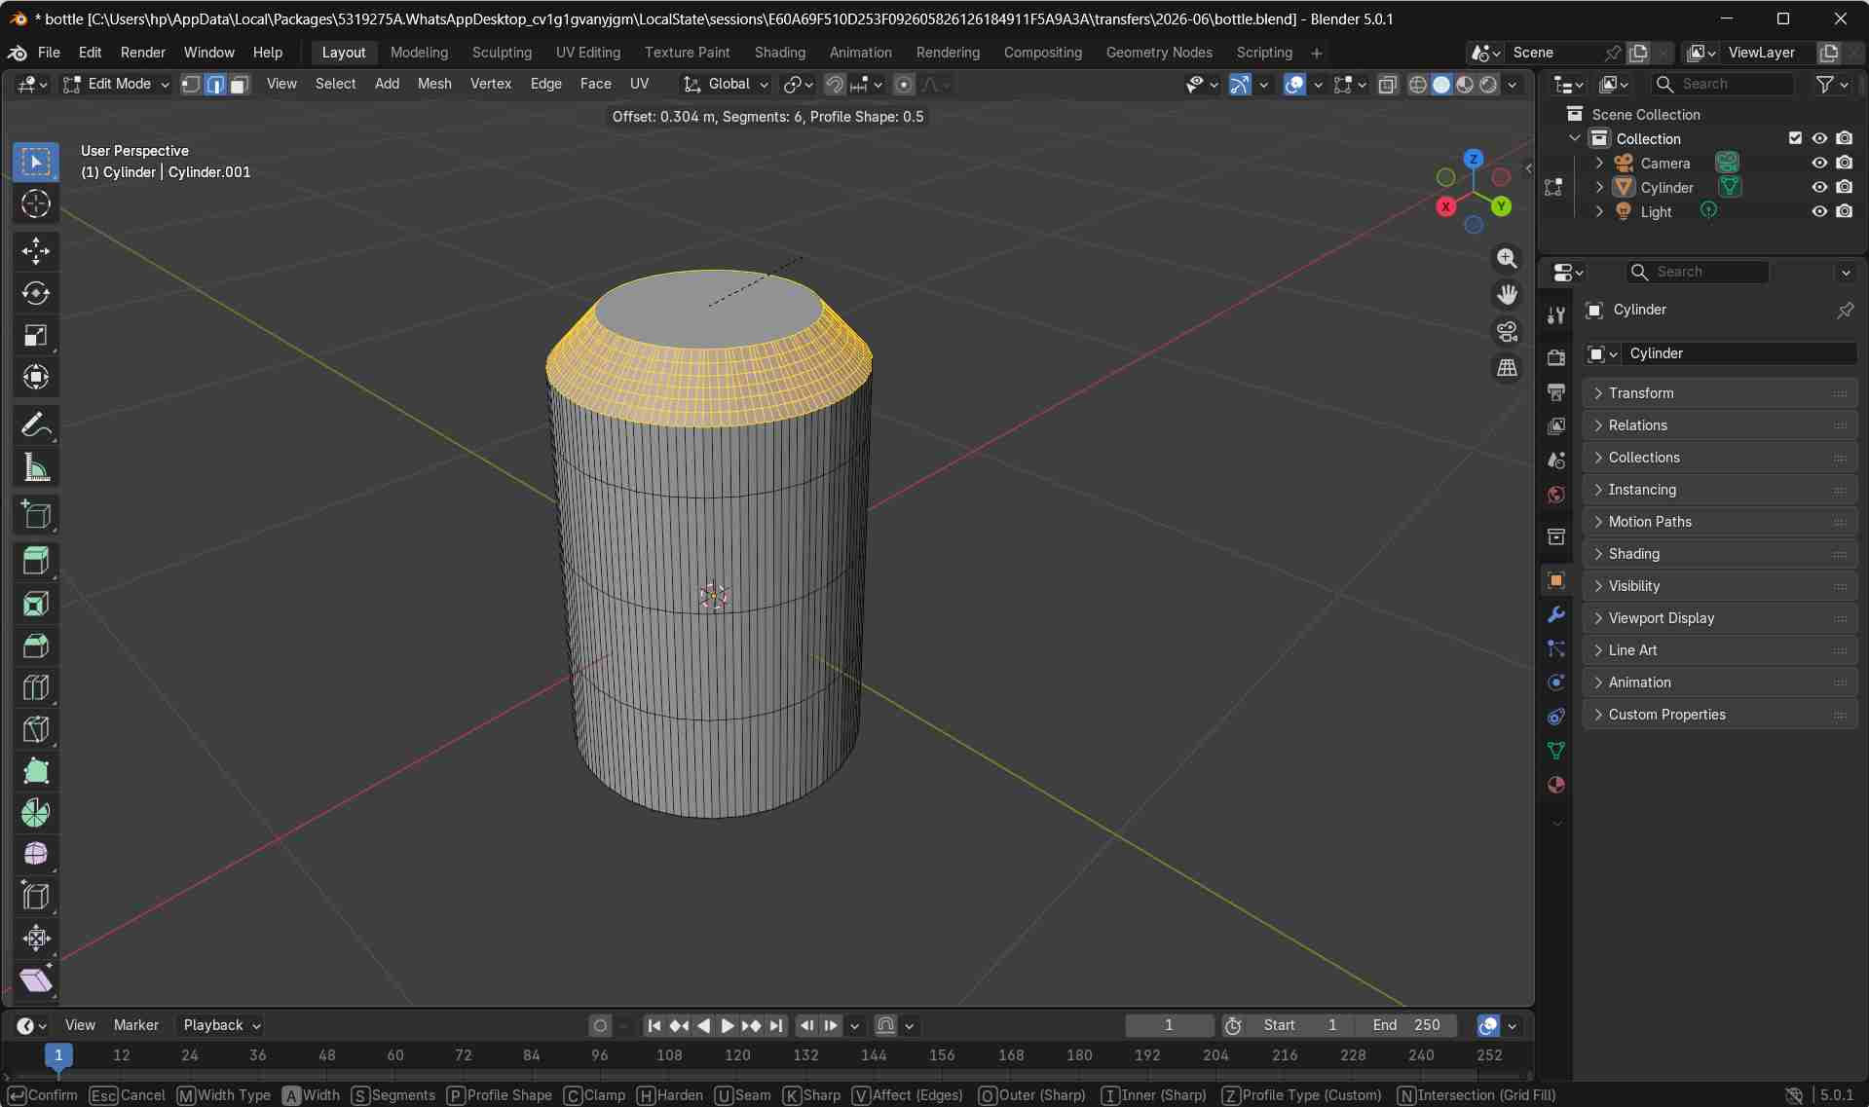
Task: Open the Render Properties tab
Action: point(1555,357)
